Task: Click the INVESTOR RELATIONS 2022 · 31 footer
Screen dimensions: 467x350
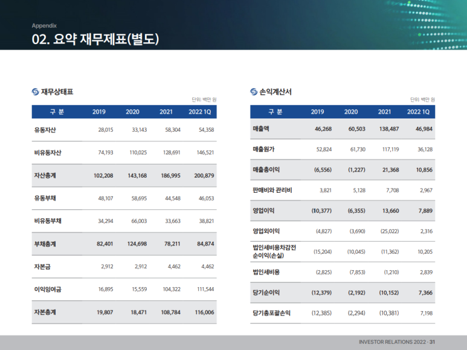Action: [x=397, y=342]
